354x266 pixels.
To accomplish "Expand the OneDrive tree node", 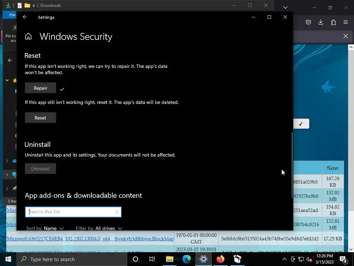I will [x=7, y=161].
